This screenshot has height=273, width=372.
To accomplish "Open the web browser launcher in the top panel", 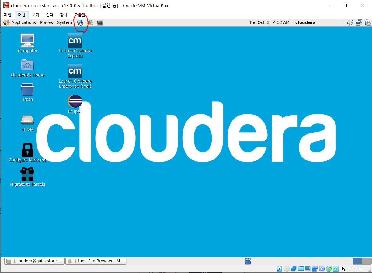I will [80, 22].
